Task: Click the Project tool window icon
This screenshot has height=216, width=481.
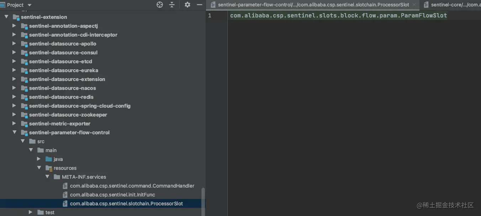Action: [x=2, y=5]
